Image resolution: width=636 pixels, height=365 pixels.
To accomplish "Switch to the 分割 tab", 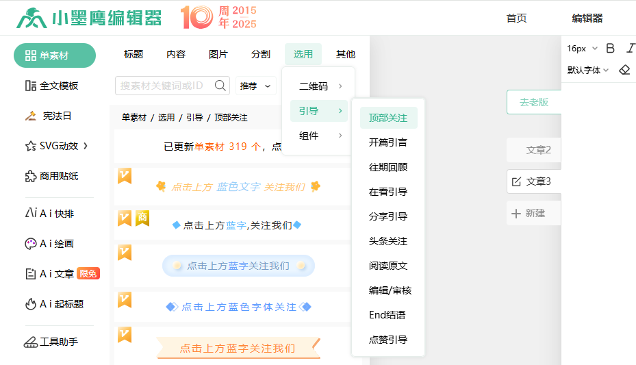I will pyautogui.click(x=260, y=54).
